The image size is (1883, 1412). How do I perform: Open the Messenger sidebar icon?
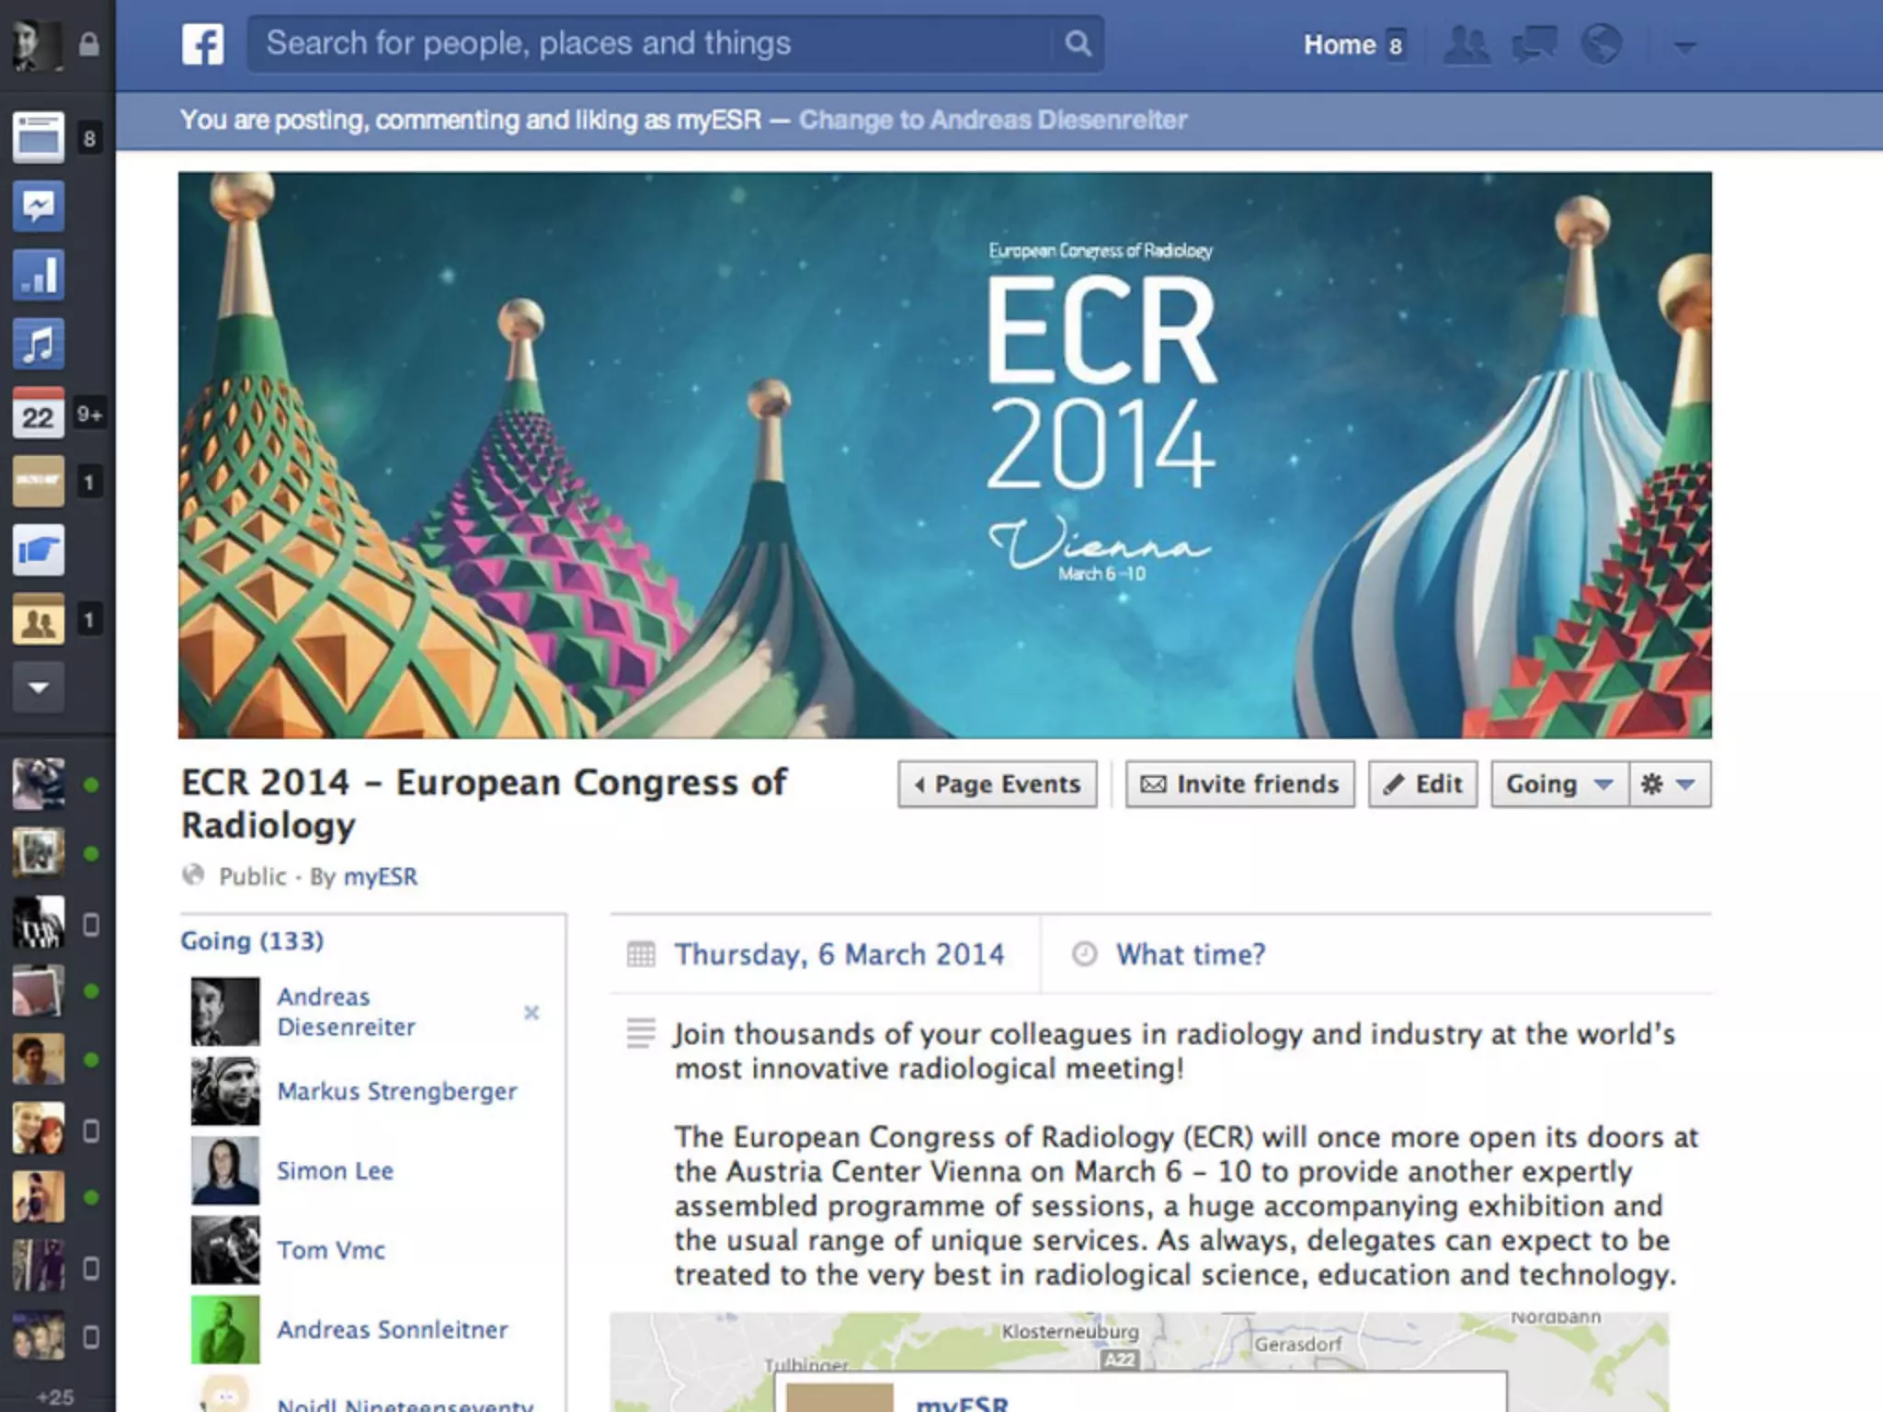[x=39, y=206]
